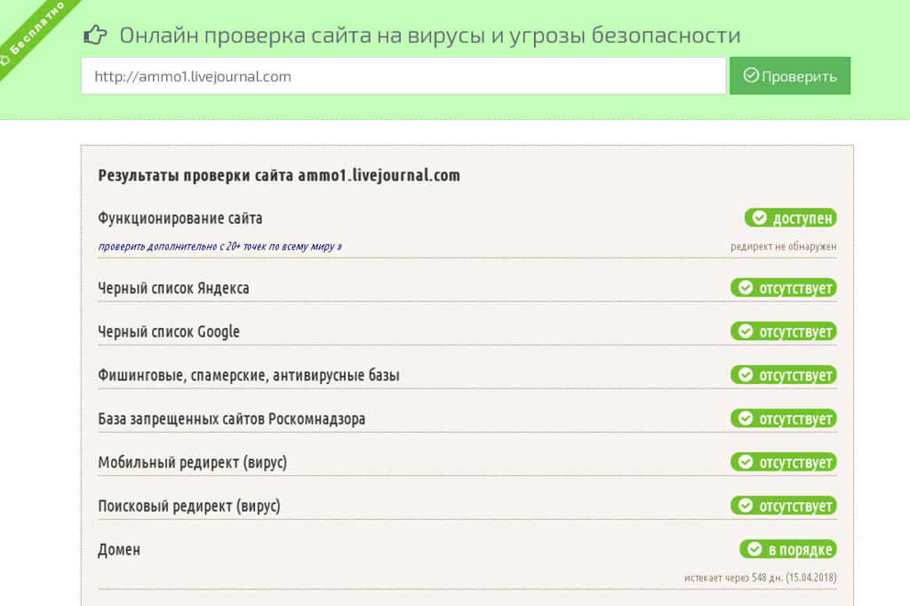Click the Функционирование сайта row label
This screenshot has width=910, height=606.
pyautogui.click(x=180, y=219)
